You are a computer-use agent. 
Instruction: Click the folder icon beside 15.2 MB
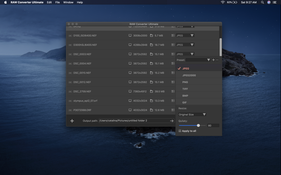[151, 73]
